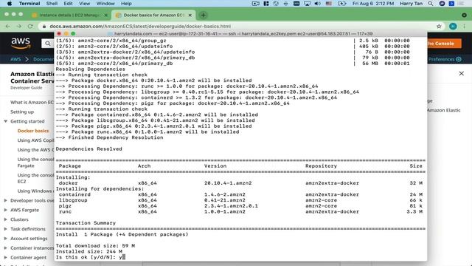Open Using the console Fargate sidebar item
The width and height of the screenshot is (472, 266).
35,163
